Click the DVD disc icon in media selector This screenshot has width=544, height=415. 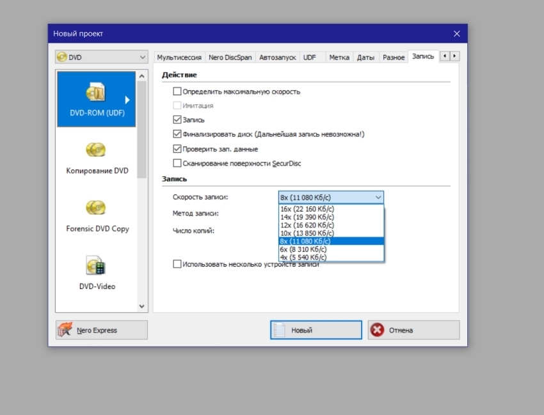61,57
